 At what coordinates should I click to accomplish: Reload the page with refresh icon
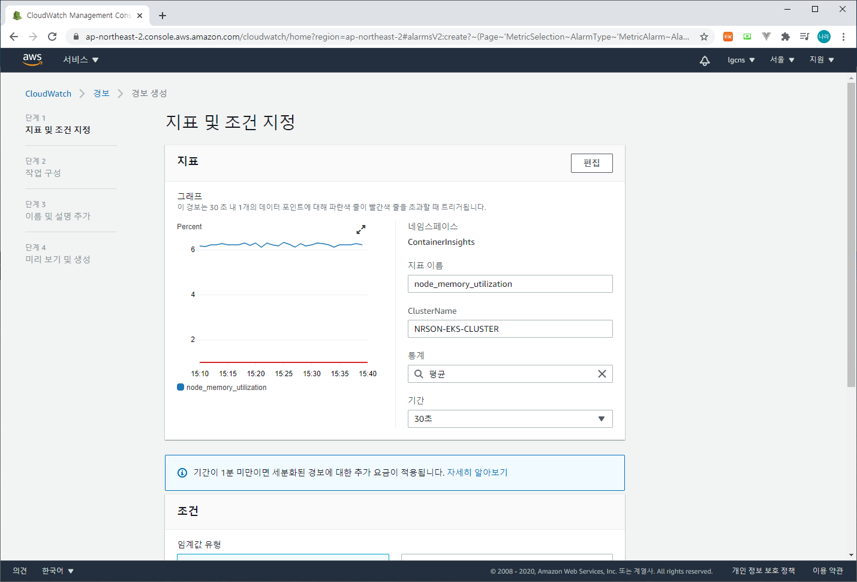[x=52, y=37]
